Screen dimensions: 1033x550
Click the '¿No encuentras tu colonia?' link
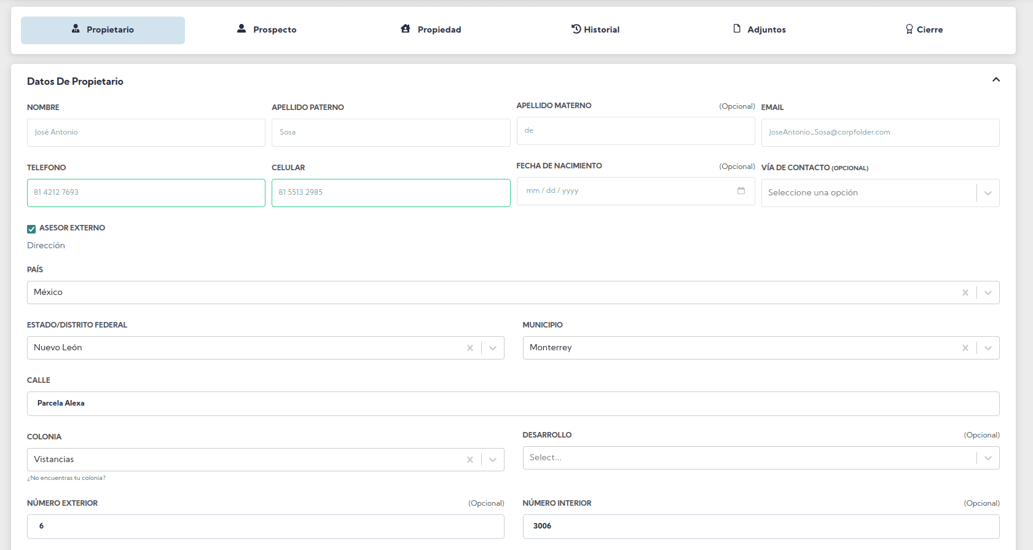(66, 478)
